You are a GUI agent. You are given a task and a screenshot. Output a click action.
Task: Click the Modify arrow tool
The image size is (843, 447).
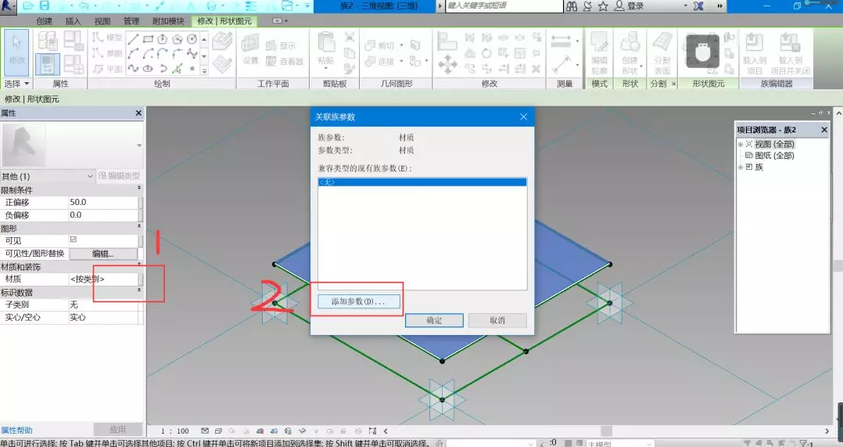(17, 50)
